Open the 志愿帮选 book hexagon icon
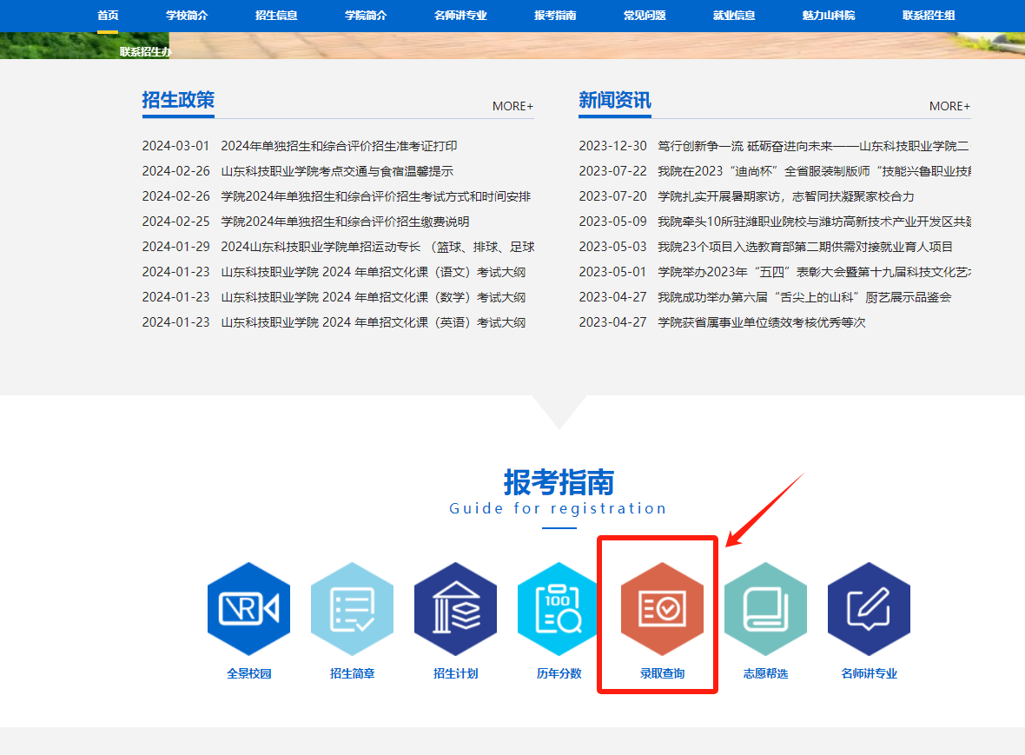Viewport: 1025px width, 755px height. (765, 609)
